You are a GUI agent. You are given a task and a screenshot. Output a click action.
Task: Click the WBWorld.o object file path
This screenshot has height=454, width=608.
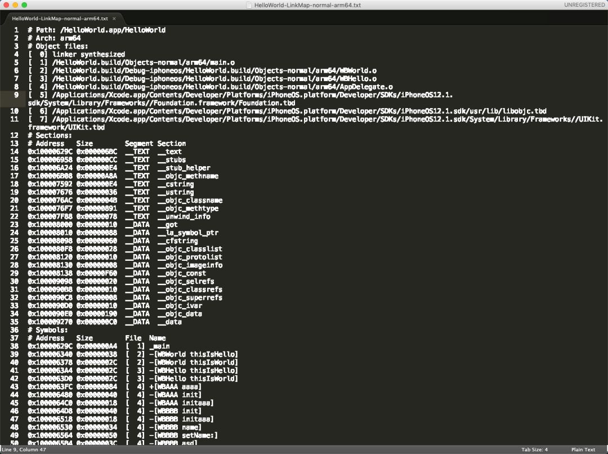(x=214, y=71)
